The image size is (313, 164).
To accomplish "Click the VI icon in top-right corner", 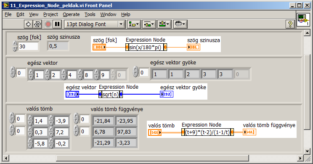I will (x=303, y=20).
